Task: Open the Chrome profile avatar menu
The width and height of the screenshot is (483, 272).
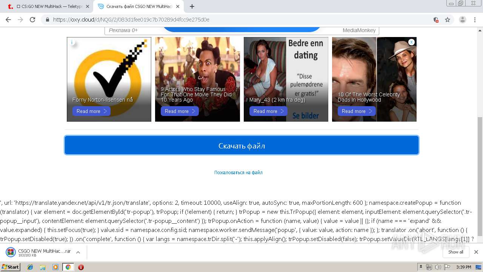Action: click(x=462, y=20)
